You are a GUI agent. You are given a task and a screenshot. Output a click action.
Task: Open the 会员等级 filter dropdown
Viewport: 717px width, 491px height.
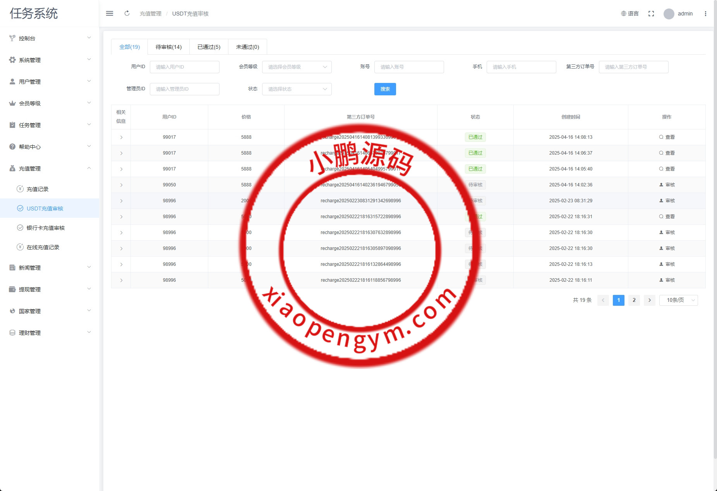coord(297,67)
